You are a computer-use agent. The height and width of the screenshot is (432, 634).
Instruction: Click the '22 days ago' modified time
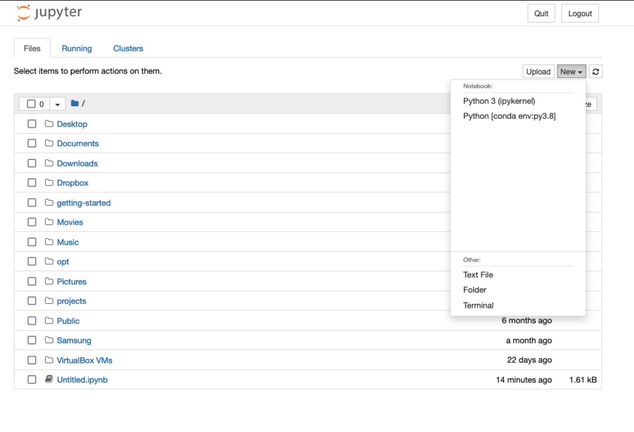529,360
